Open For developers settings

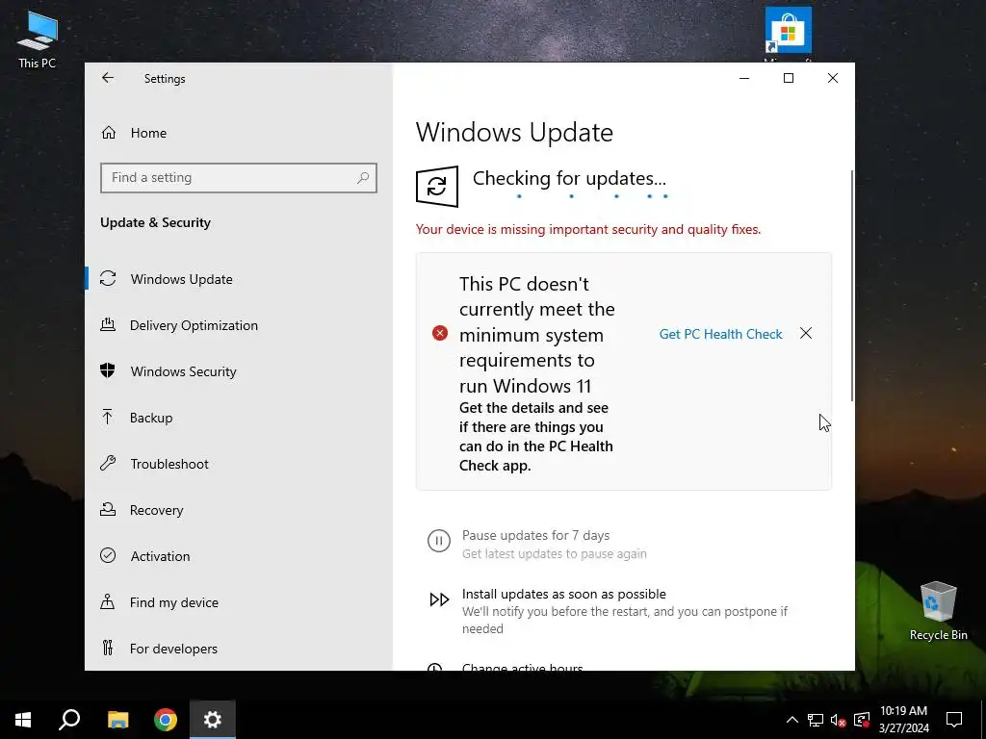[173, 649]
